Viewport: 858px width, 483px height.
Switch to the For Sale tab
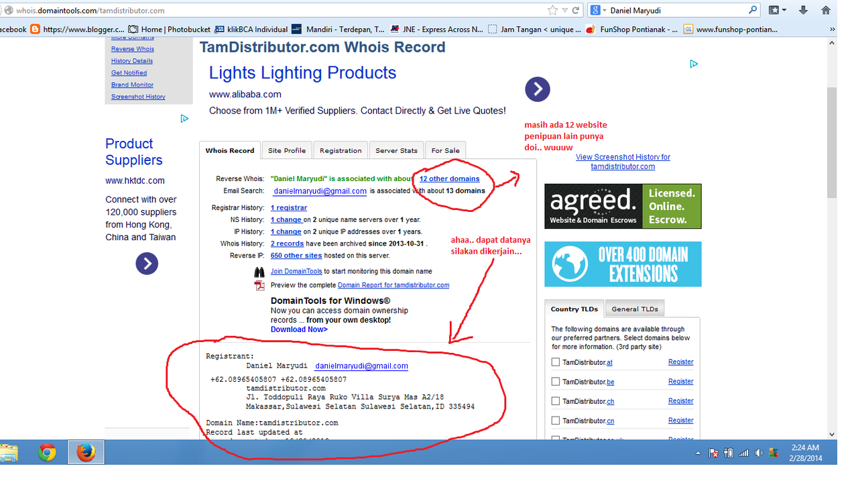coord(446,150)
